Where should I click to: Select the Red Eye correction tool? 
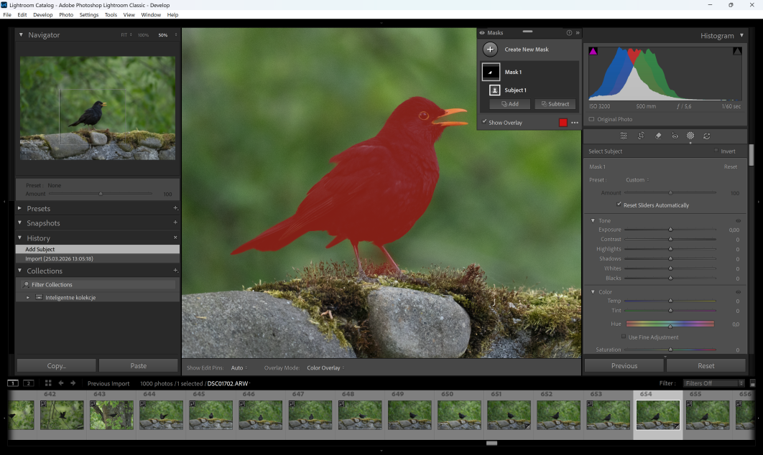click(x=675, y=136)
